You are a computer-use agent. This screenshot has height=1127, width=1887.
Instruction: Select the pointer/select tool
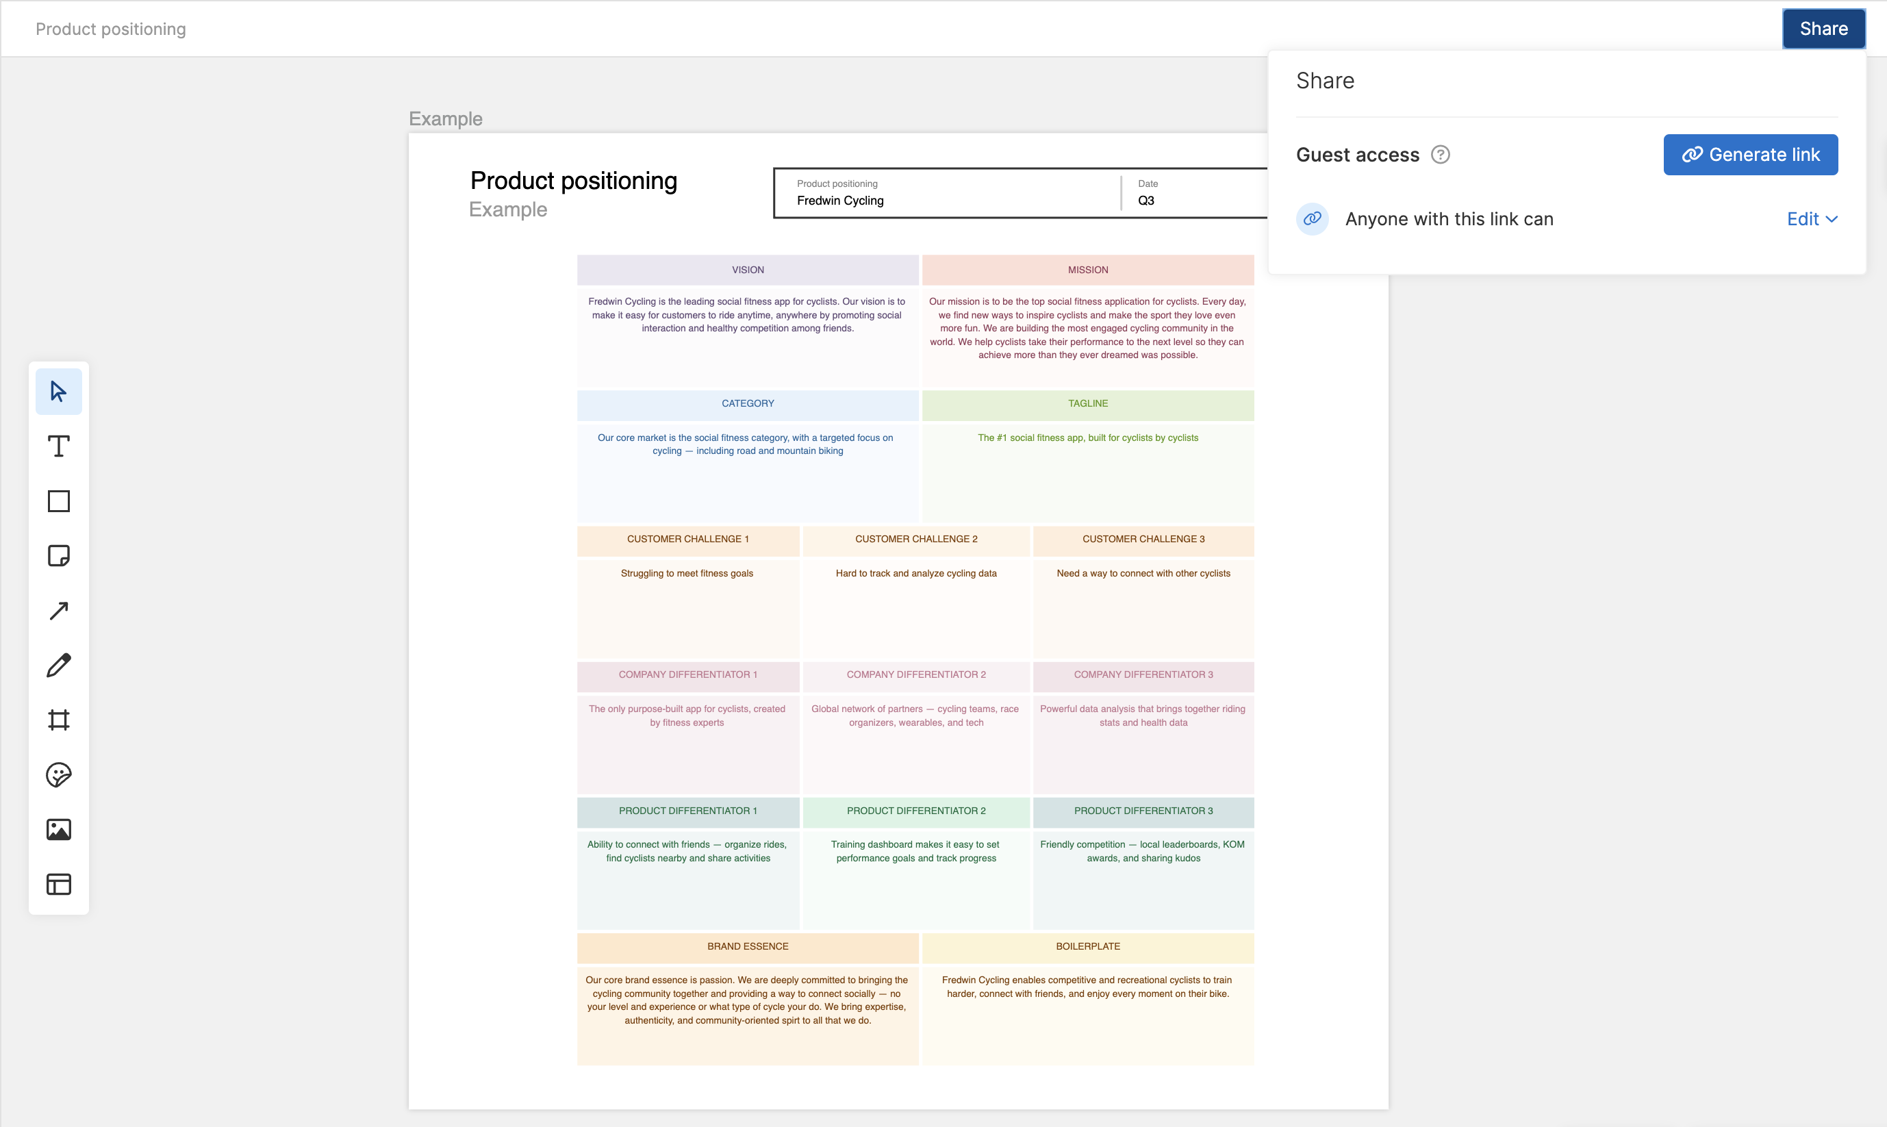point(58,392)
